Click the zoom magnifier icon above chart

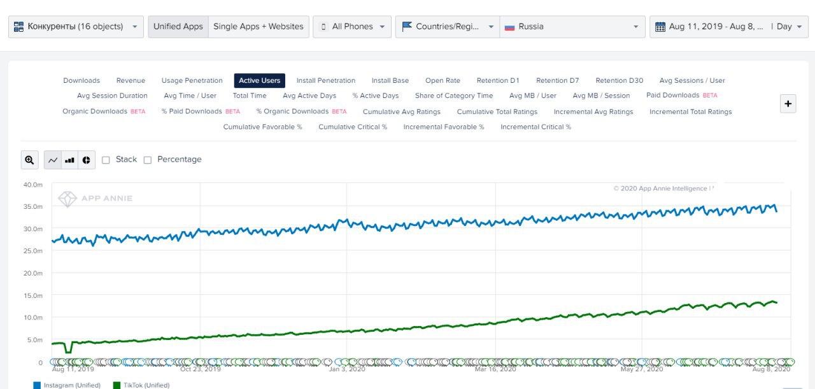click(29, 160)
